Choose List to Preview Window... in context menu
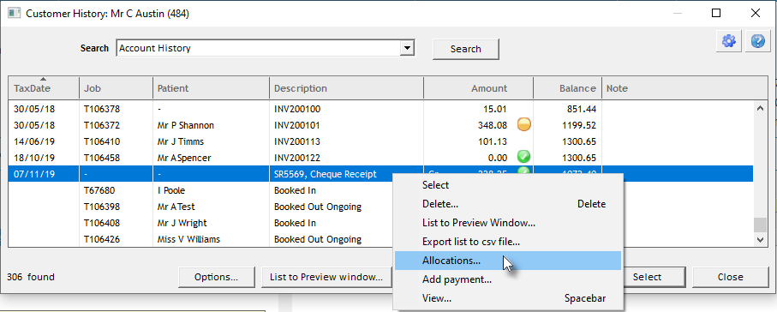Screen dimensions: 777x312 508,223
